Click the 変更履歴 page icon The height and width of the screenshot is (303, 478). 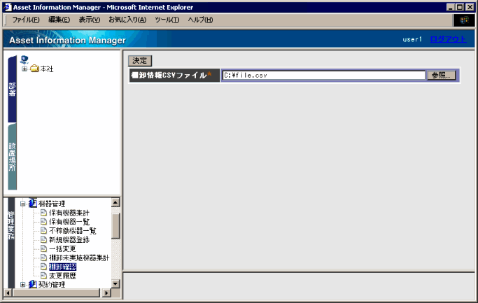point(43,276)
